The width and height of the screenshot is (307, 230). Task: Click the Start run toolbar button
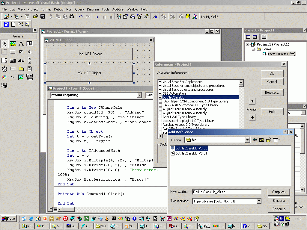(x=97, y=17)
